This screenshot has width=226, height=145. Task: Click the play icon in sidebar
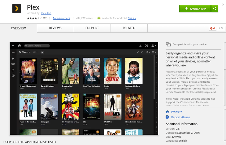[x=13, y=59]
